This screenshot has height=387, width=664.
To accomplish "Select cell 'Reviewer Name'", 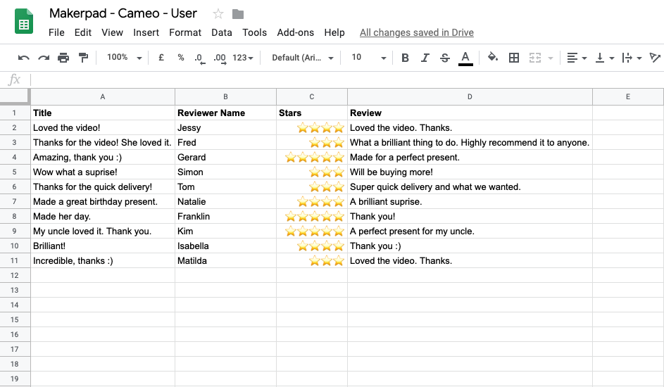I will [x=226, y=113].
